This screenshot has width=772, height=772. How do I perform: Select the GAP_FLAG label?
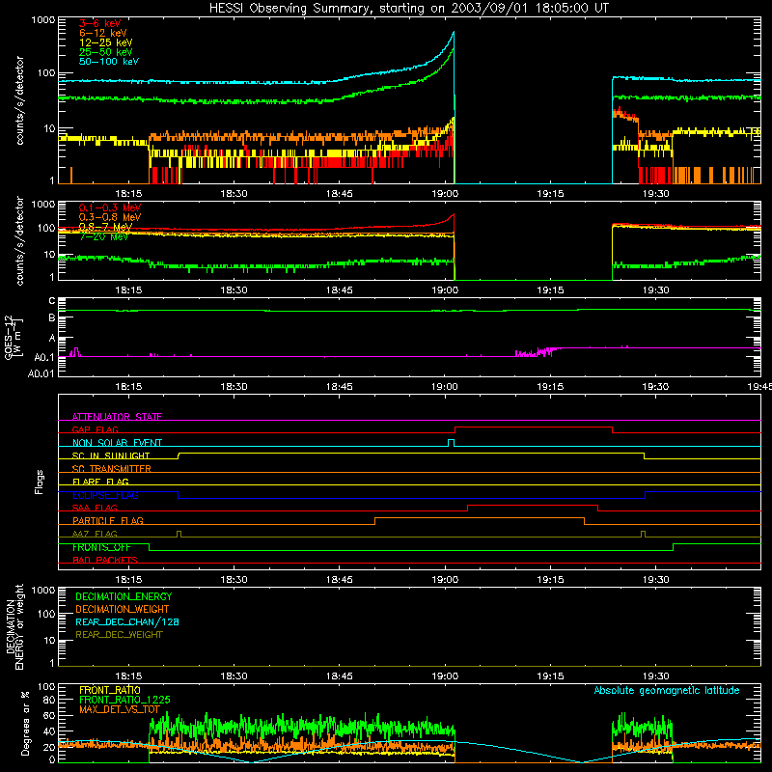pos(95,429)
